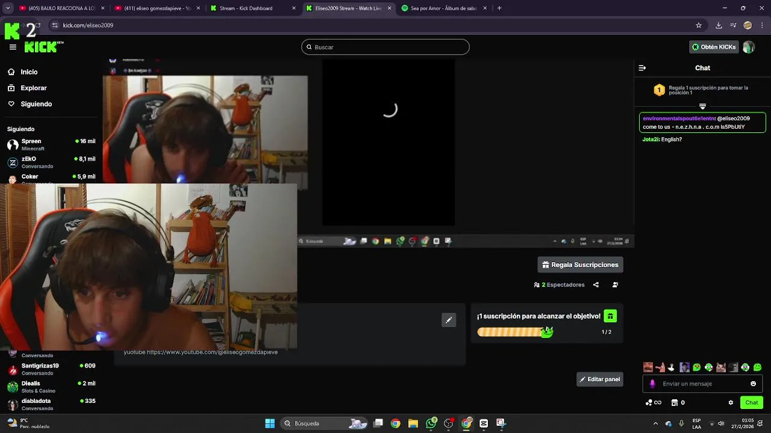Click the share stream icon
The height and width of the screenshot is (433, 771).
tap(596, 285)
